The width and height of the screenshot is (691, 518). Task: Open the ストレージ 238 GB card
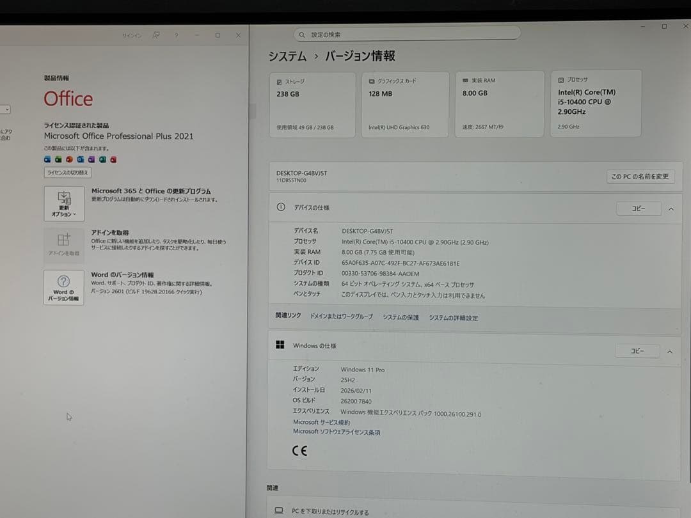(x=312, y=105)
